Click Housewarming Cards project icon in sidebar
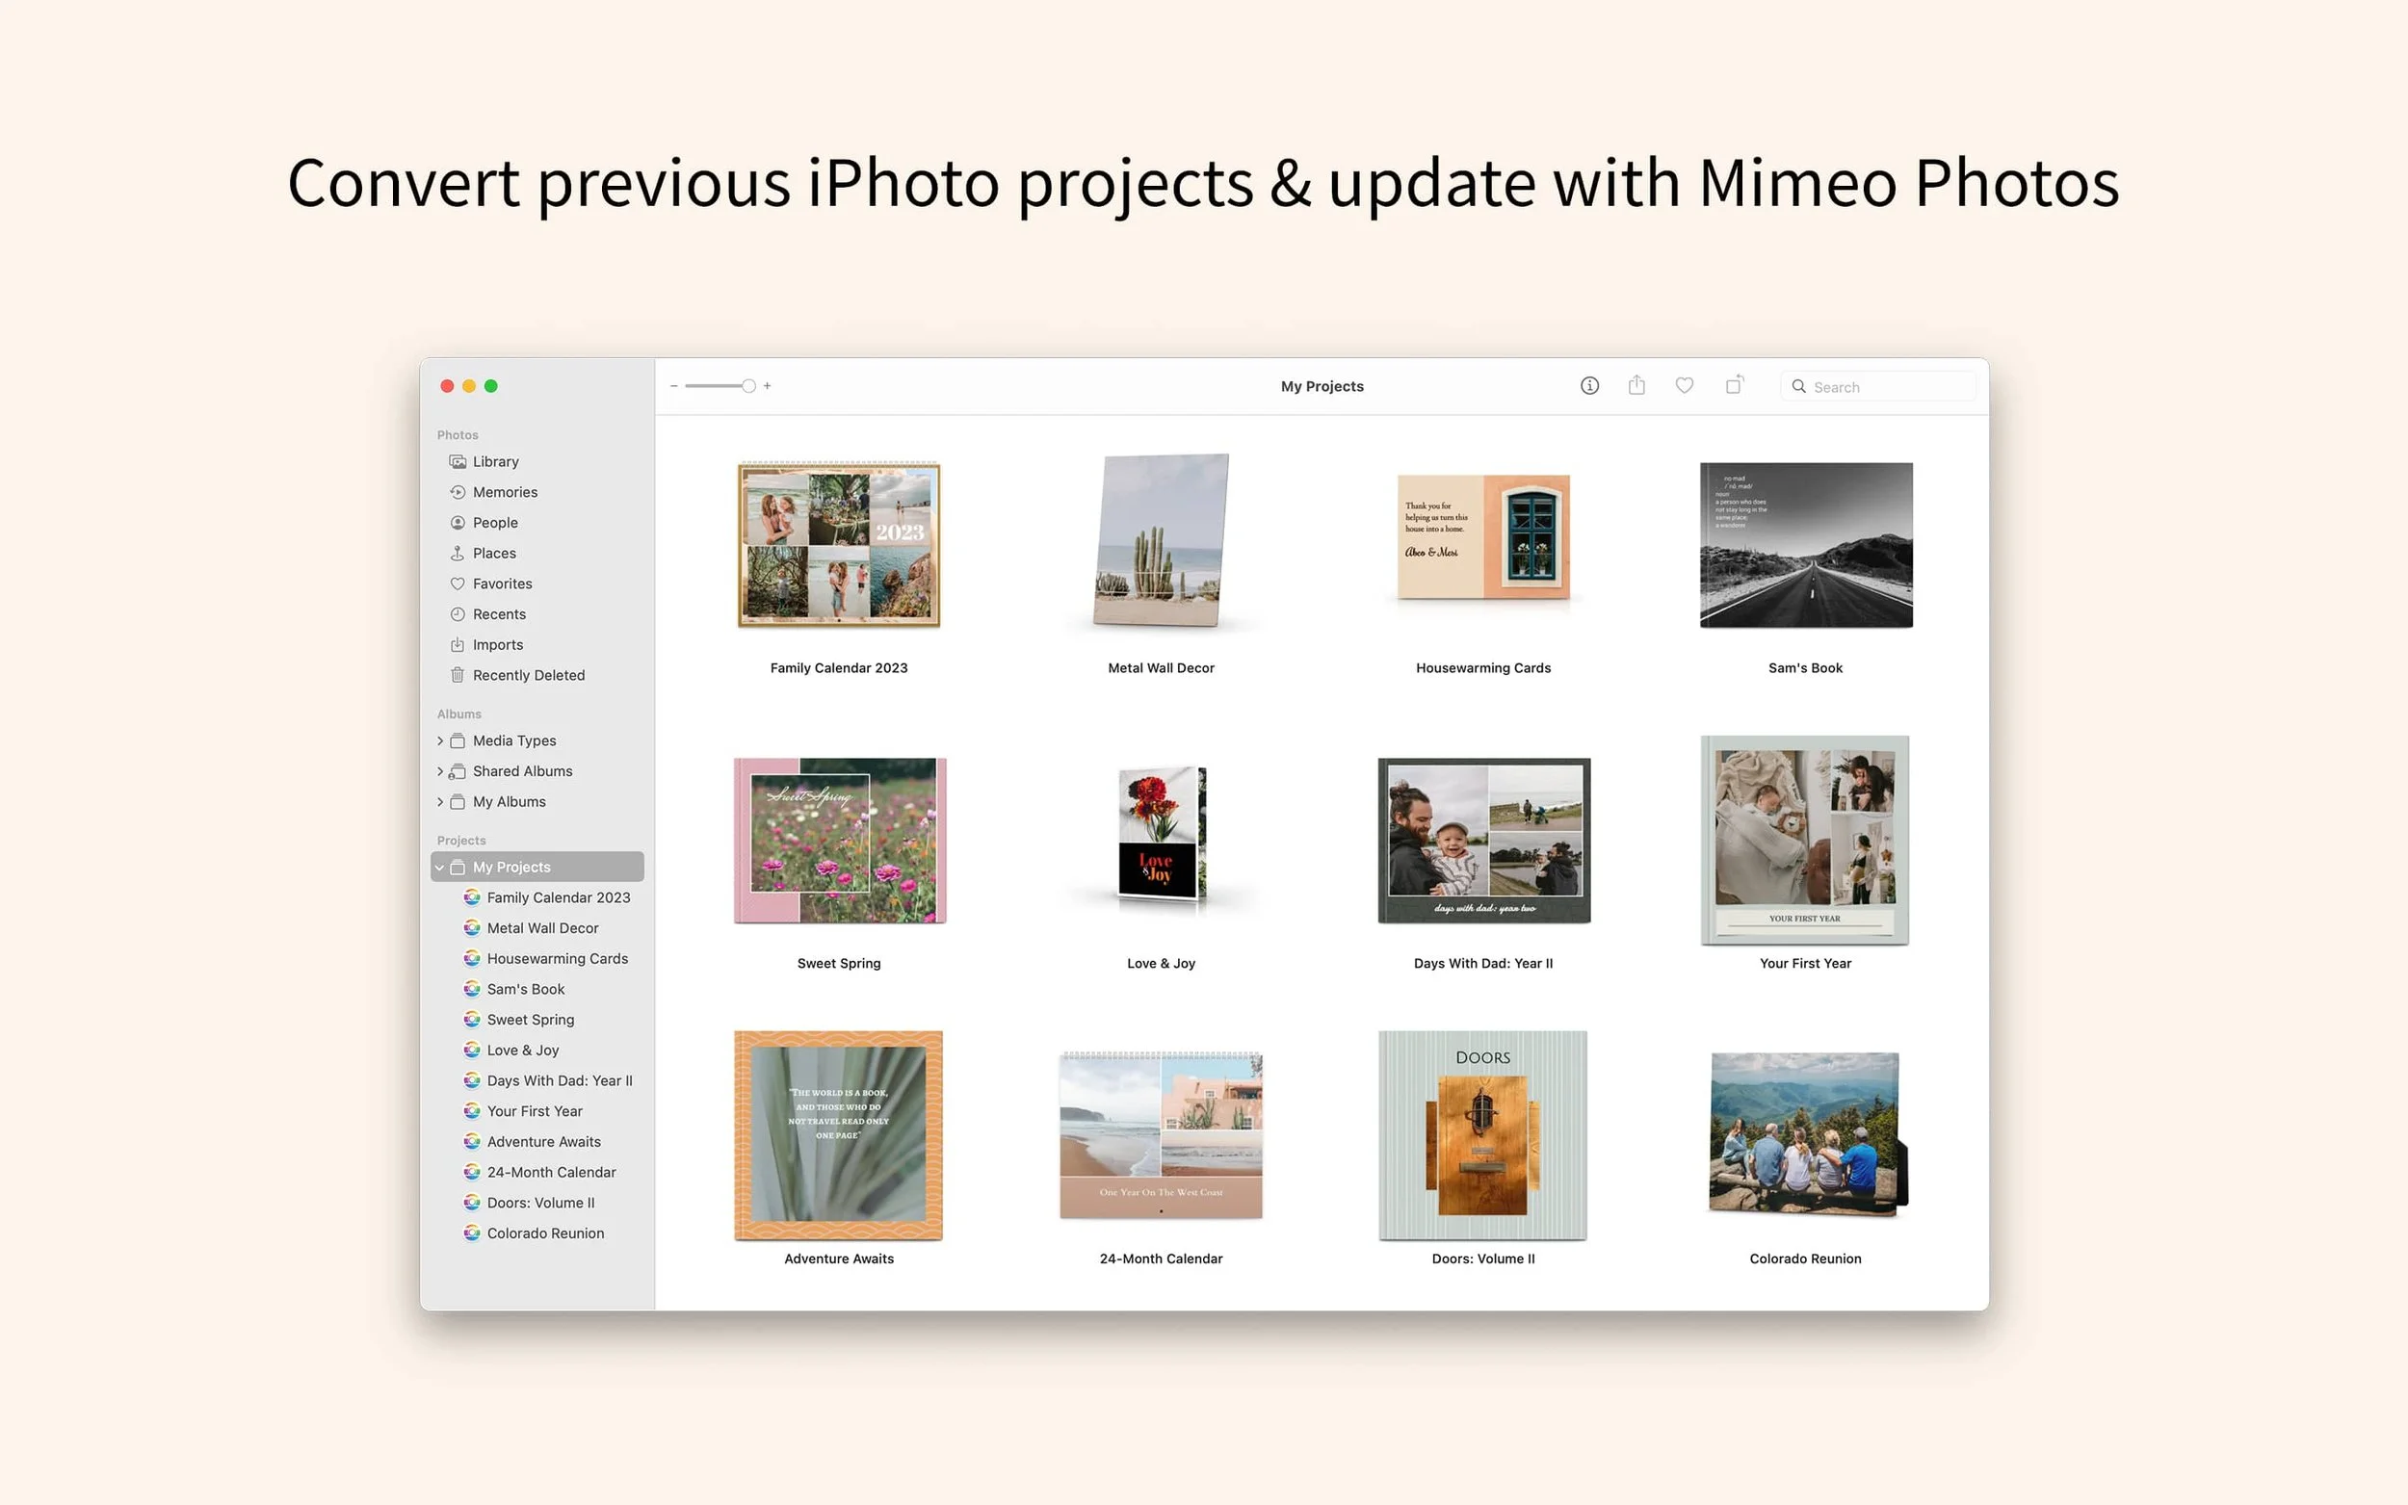Image resolution: width=2408 pixels, height=1505 pixels. 472,958
